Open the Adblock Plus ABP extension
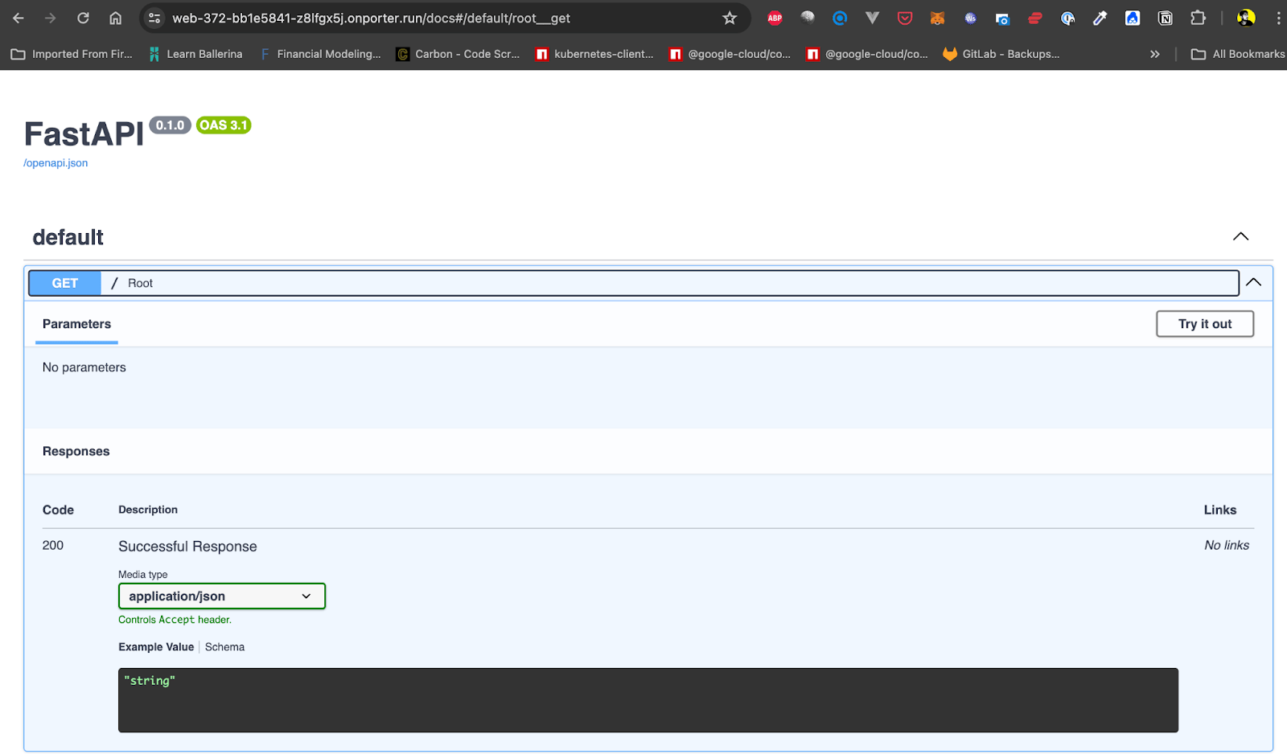Screen dimensions: 1287x754 tap(775, 18)
